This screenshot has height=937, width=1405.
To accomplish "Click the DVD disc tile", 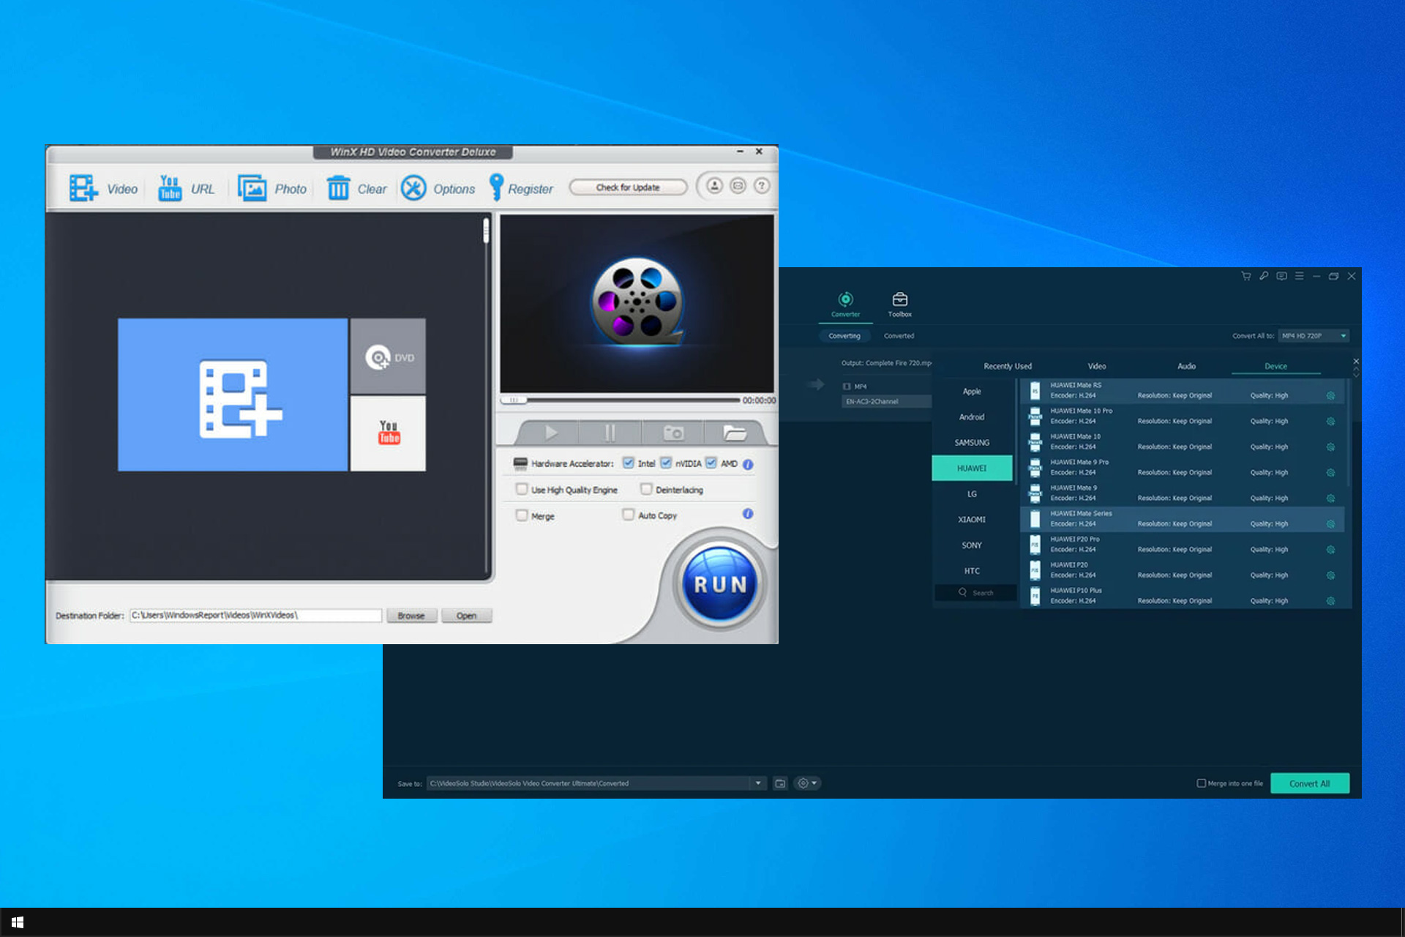I will (x=388, y=357).
